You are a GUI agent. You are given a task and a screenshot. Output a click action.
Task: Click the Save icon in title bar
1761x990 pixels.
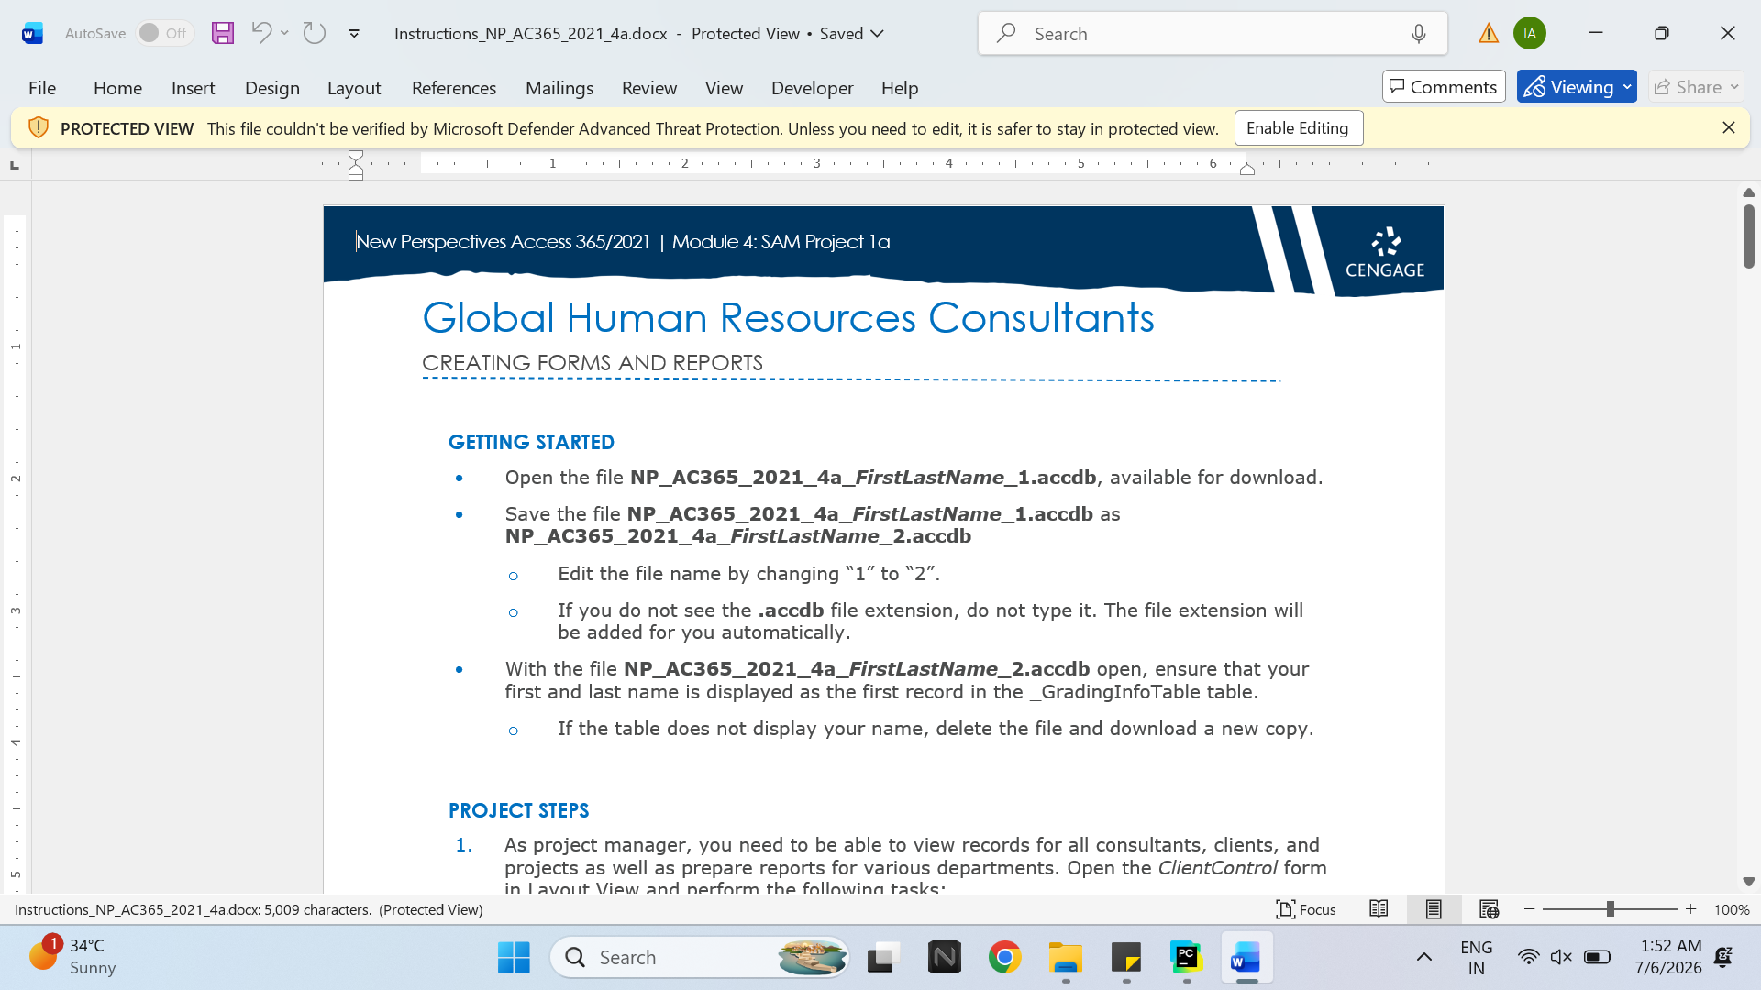click(223, 33)
